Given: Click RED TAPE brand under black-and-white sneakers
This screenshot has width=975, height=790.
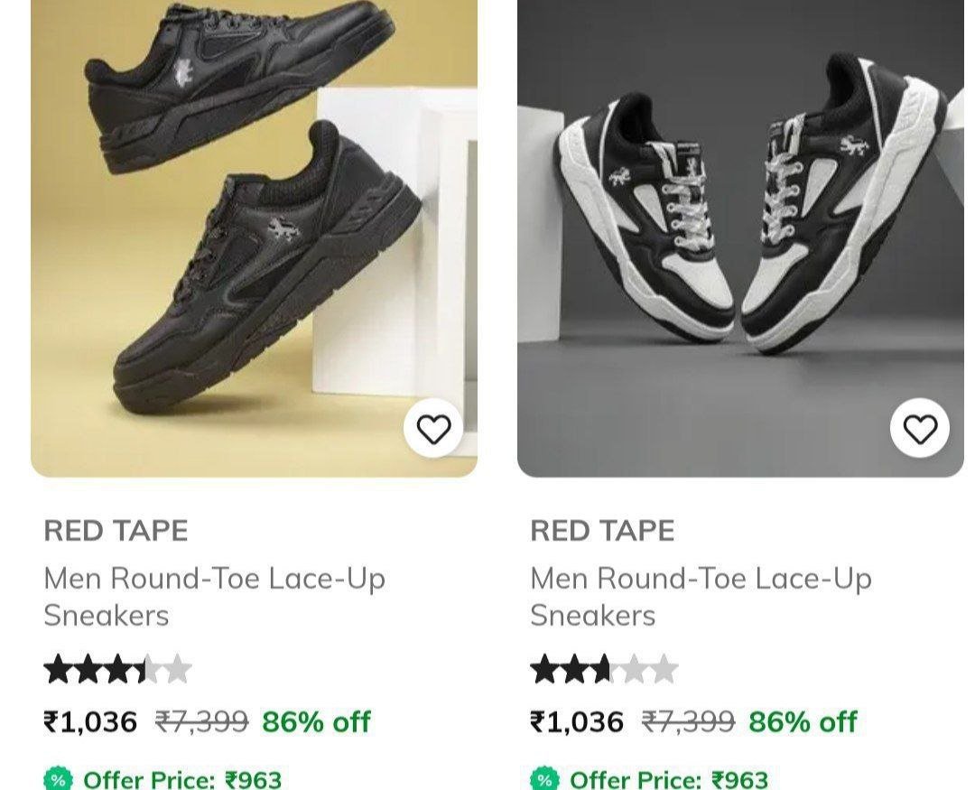Looking at the screenshot, I should pos(602,530).
